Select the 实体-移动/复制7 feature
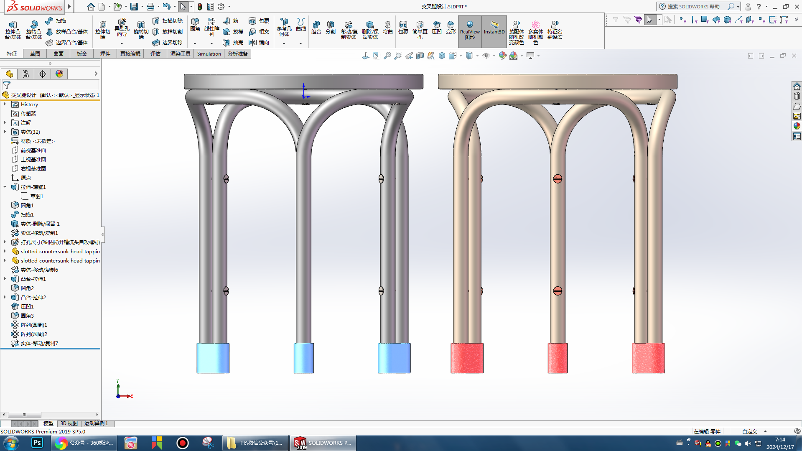The height and width of the screenshot is (451, 802). point(39,344)
